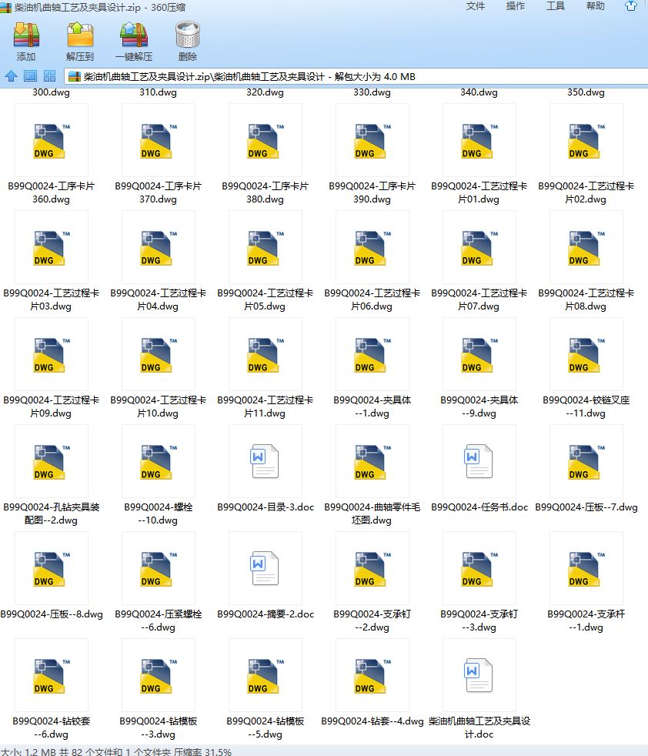648x756 pixels.
Task: Open the skin (shirt) icon in title bar
Action: pyautogui.click(x=631, y=6)
